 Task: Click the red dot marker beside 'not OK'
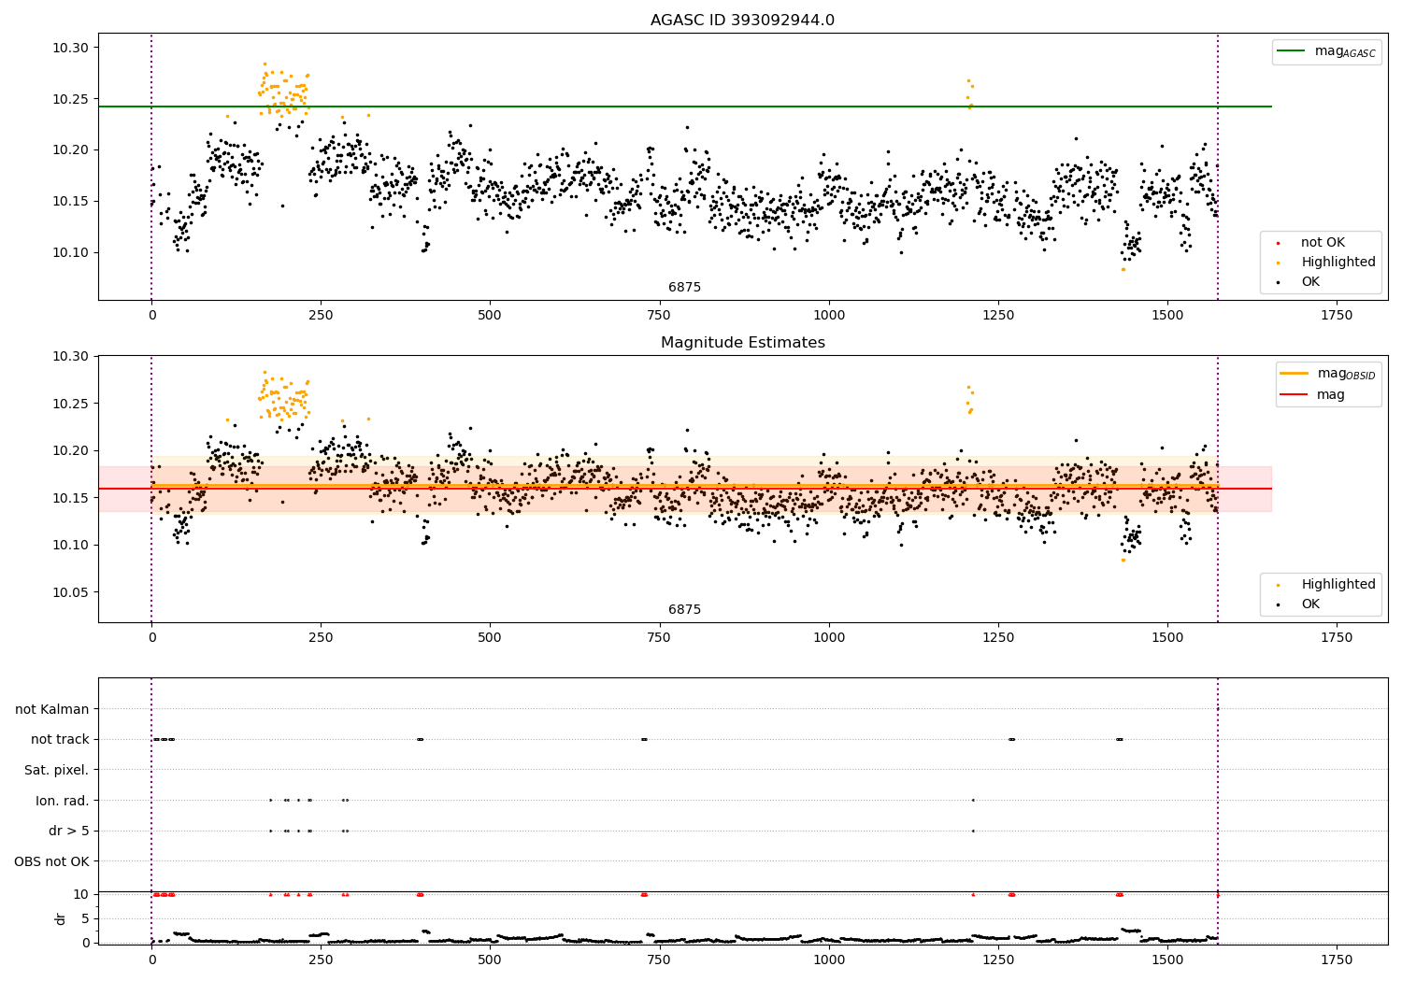(x=1278, y=244)
